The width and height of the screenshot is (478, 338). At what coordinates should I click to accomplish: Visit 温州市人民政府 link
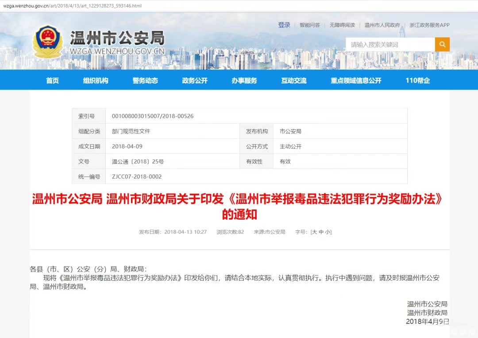(382, 25)
